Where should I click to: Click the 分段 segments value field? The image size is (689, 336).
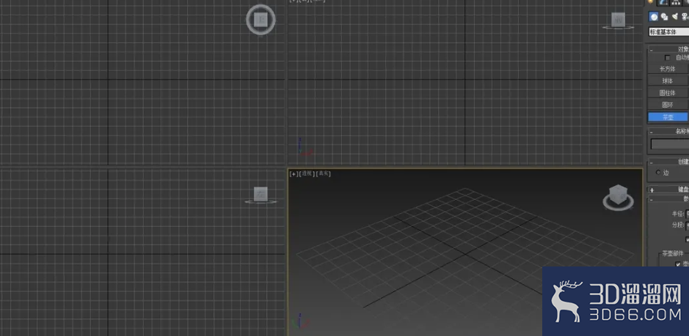pos(688,225)
